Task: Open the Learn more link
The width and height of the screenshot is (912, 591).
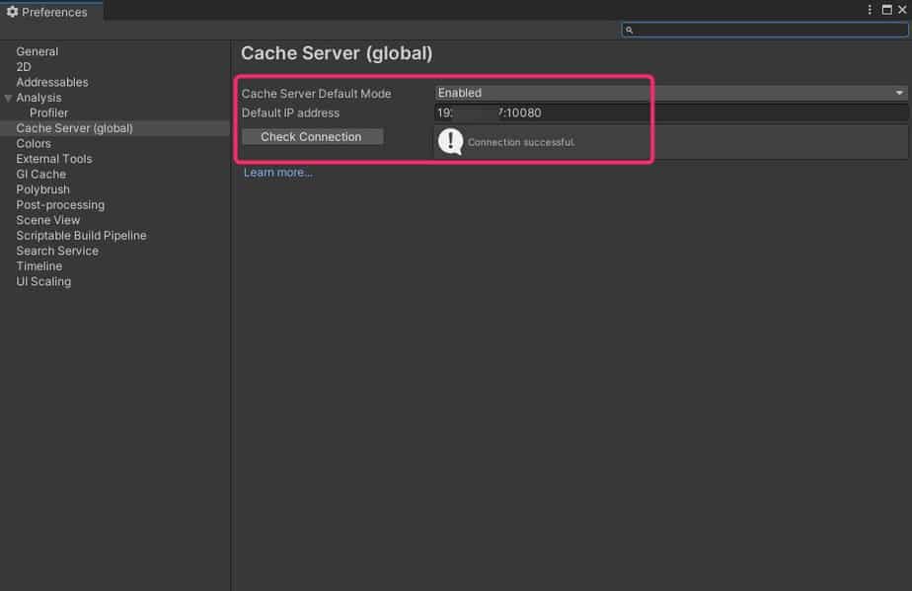Action: [277, 172]
